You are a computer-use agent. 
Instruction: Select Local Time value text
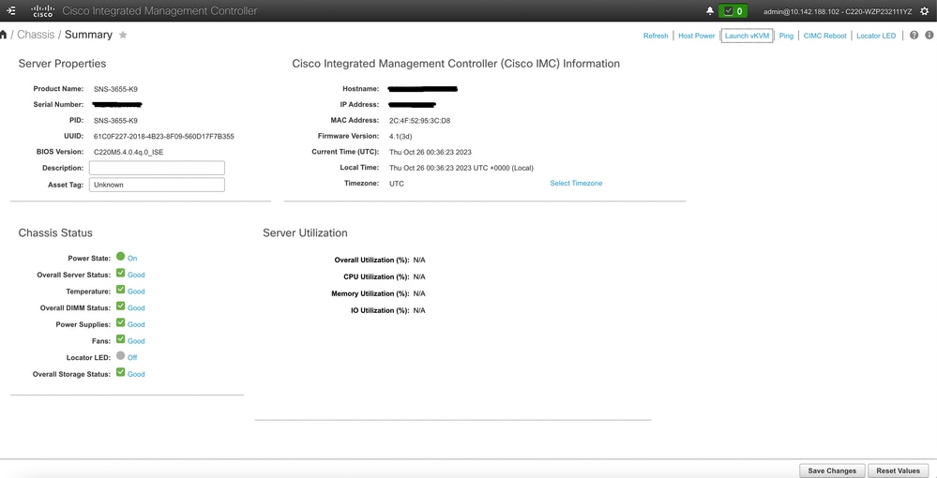(x=461, y=168)
